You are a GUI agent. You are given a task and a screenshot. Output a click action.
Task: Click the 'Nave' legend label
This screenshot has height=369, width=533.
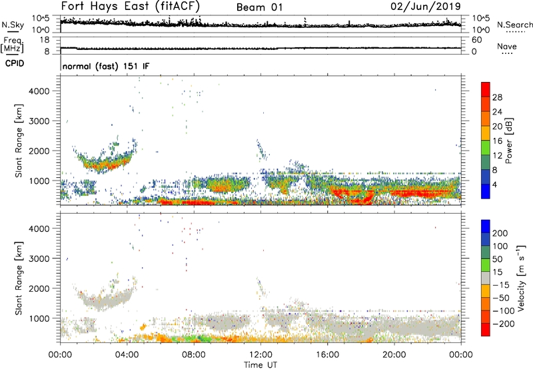[x=507, y=46]
